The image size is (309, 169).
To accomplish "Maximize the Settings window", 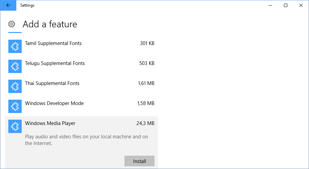I will (286, 5).
